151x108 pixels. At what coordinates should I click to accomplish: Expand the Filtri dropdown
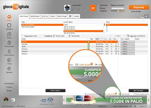coord(118,36)
